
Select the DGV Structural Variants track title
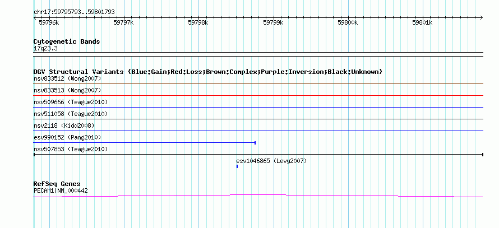coord(208,72)
